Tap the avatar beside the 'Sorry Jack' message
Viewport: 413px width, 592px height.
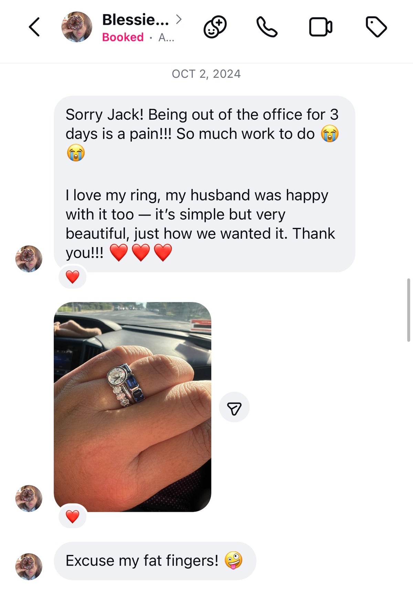(29, 259)
